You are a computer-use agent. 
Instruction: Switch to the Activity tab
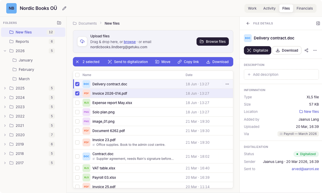click(x=269, y=8)
